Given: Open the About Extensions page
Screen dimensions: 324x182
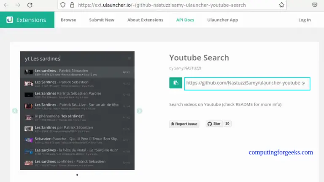Looking at the screenshot, I should coord(145,20).
